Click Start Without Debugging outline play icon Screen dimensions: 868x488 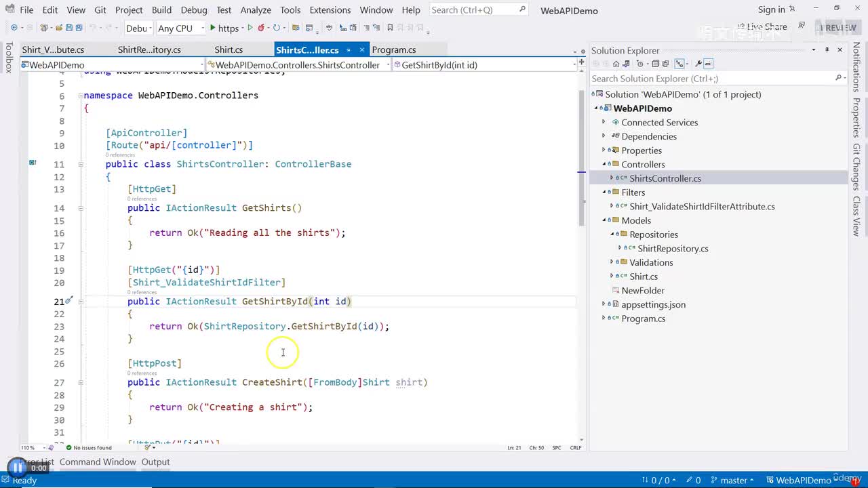click(250, 28)
